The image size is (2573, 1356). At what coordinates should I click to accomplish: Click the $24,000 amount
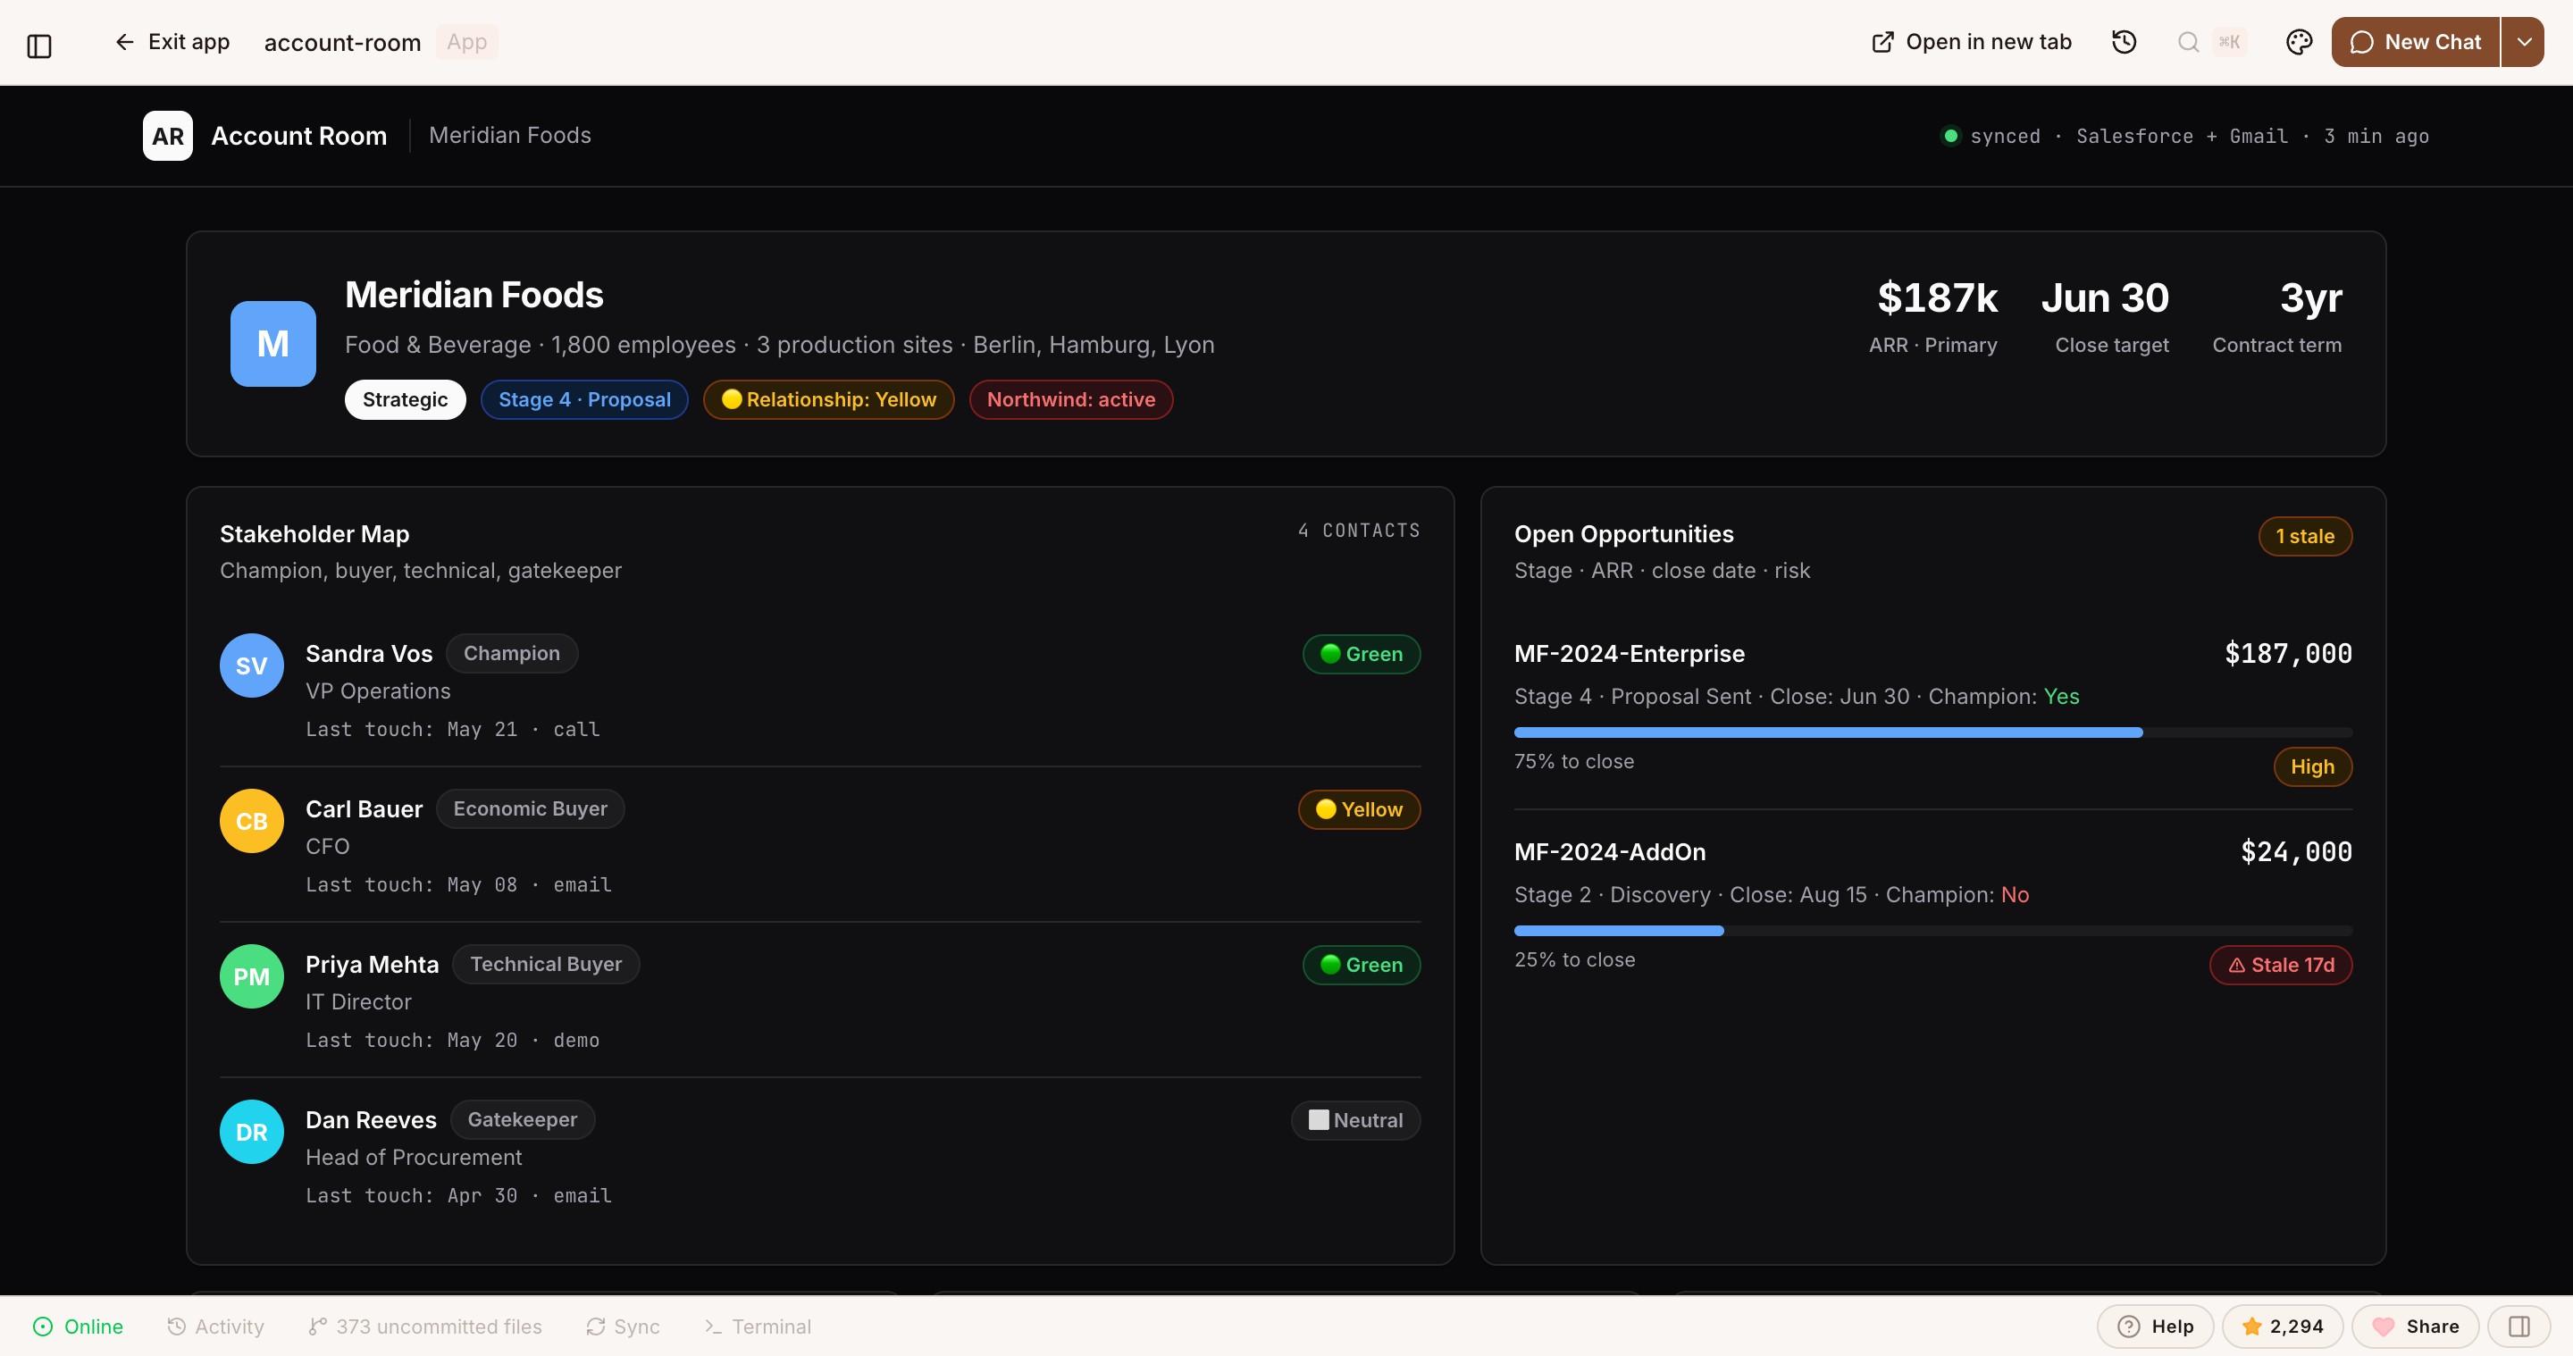coord(2295,853)
